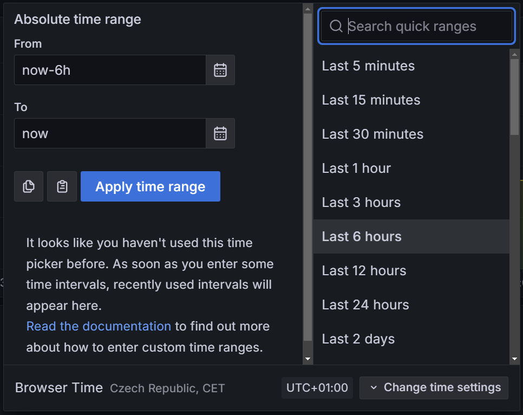Choose the Last 2 days range

point(358,339)
